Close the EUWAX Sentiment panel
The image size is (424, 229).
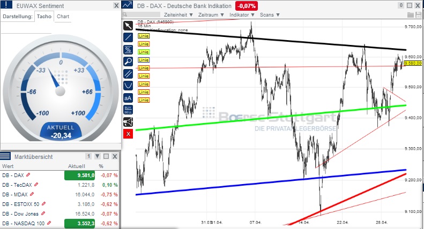point(116,5)
